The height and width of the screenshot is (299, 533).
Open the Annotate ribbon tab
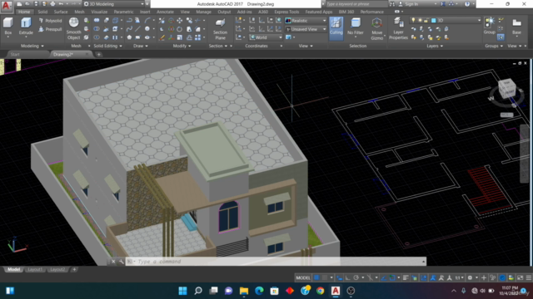tap(165, 12)
